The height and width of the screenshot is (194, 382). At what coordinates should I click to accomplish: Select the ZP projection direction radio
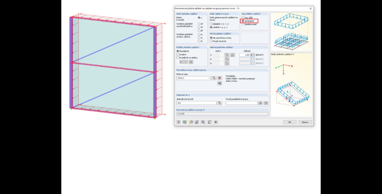(x=199, y=31)
